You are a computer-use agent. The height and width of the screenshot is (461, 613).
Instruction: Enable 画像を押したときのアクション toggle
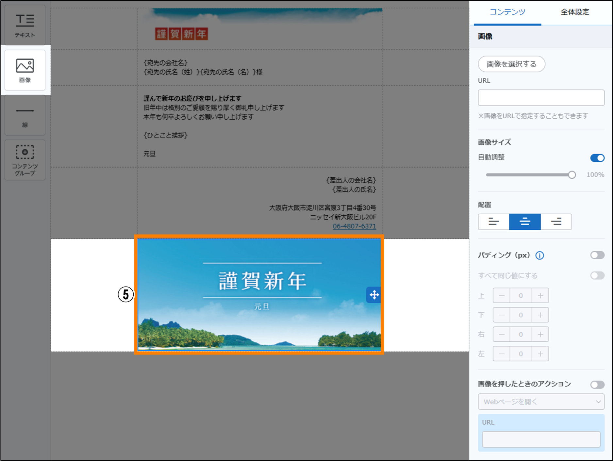(x=597, y=385)
